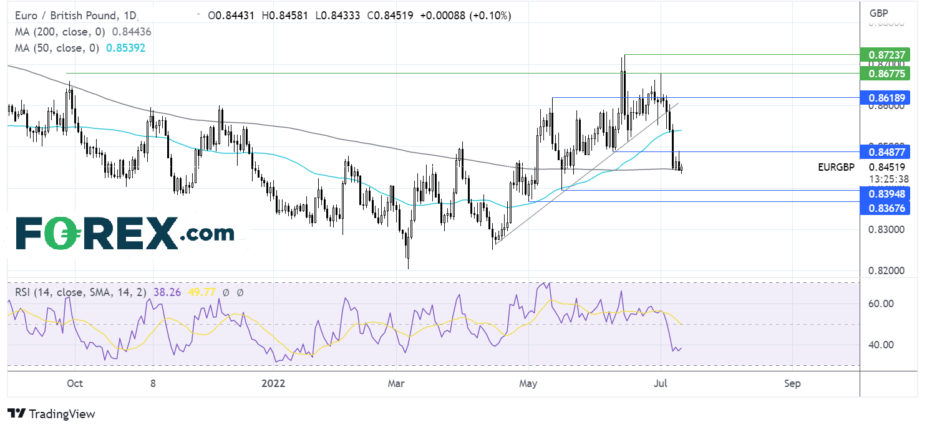Click the Jul label on time axis
Image resolution: width=927 pixels, height=430 pixels.
(661, 383)
